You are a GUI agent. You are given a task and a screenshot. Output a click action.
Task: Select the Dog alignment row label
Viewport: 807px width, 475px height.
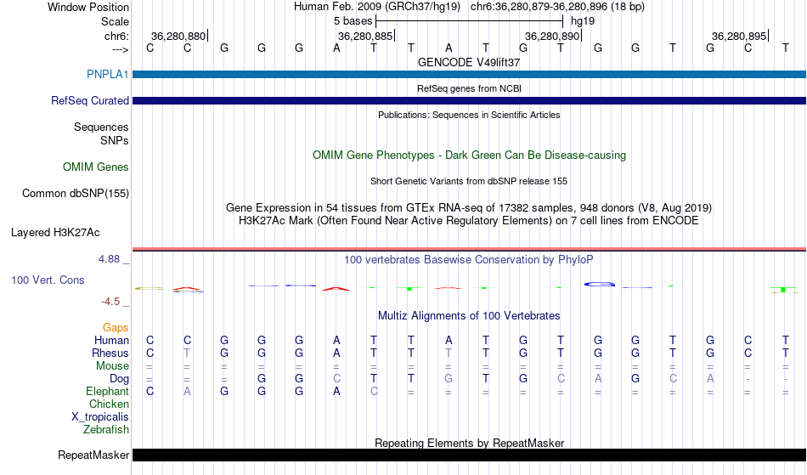[x=120, y=378]
